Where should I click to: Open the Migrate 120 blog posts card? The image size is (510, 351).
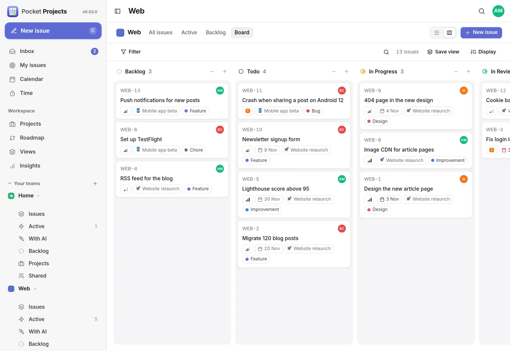coord(294,244)
